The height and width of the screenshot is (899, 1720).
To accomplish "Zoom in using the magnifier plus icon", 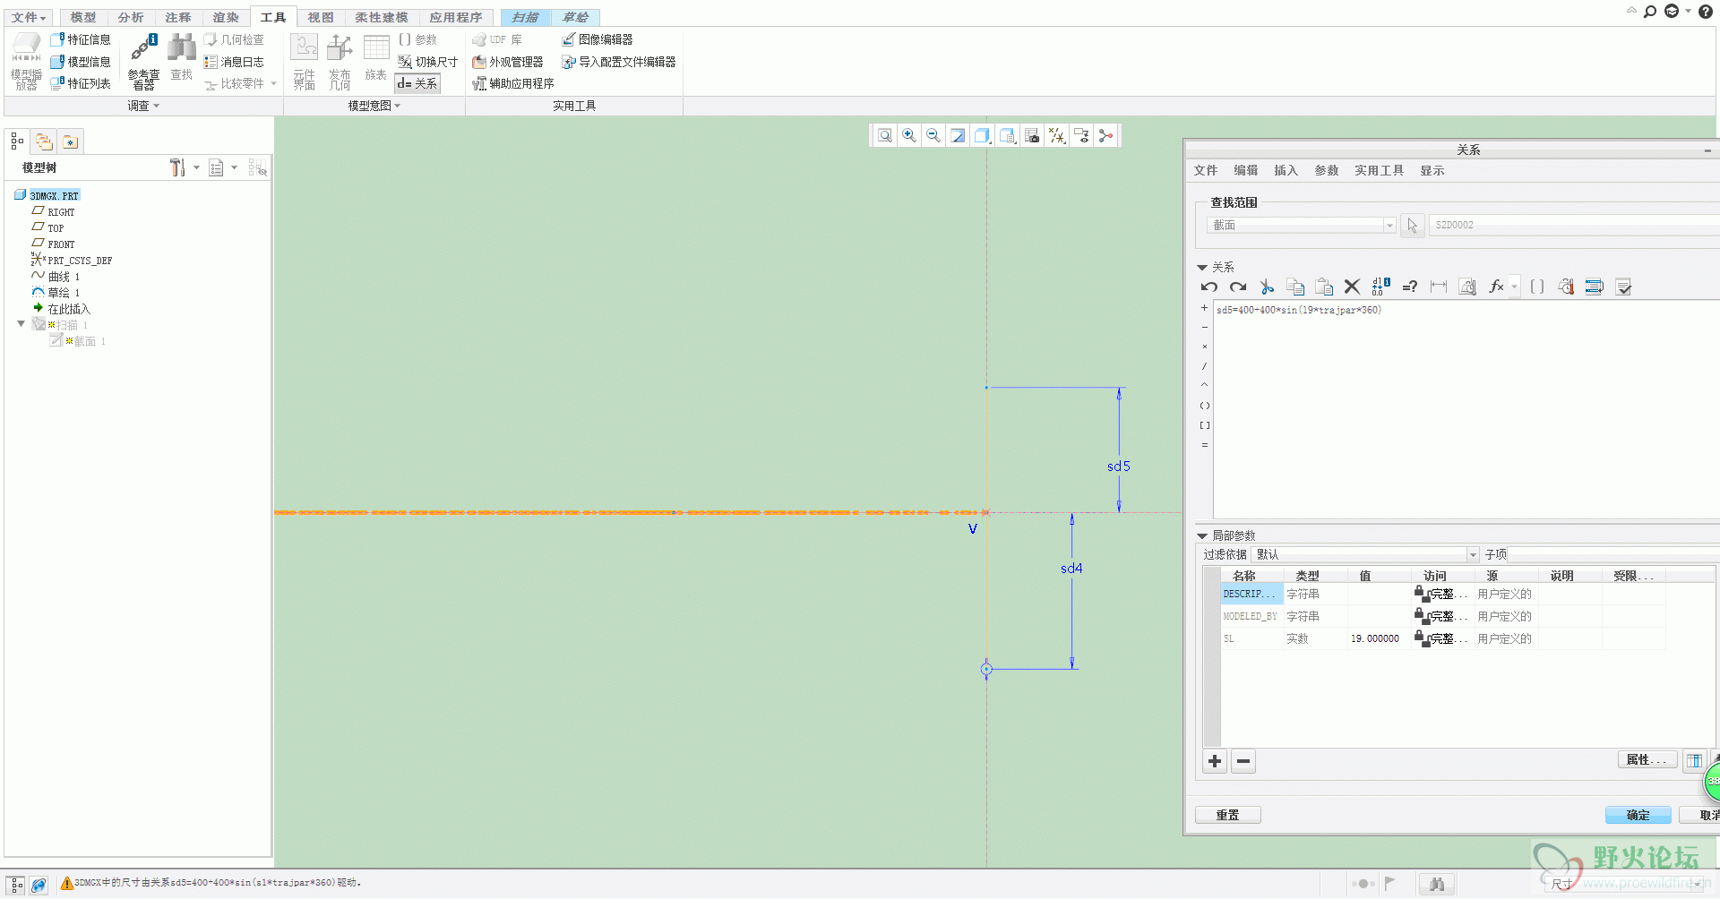I will coord(909,135).
